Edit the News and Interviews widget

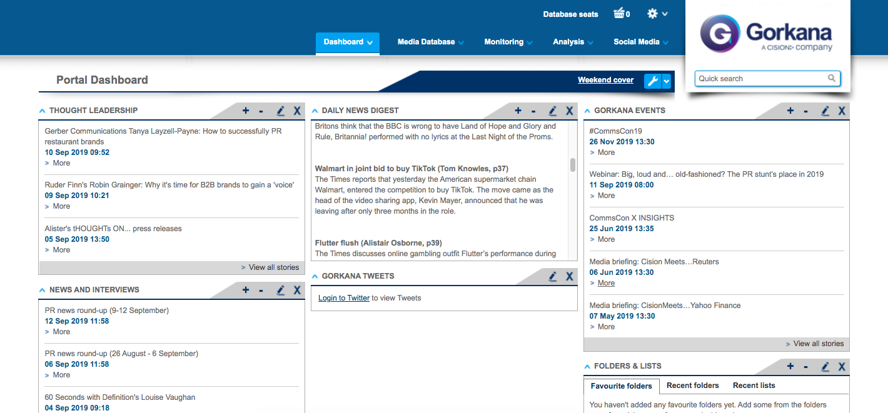tap(281, 290)
